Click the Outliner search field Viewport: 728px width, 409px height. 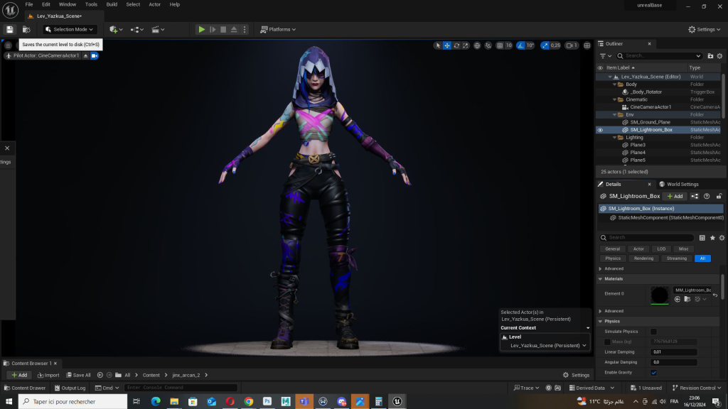pos(658,55)
